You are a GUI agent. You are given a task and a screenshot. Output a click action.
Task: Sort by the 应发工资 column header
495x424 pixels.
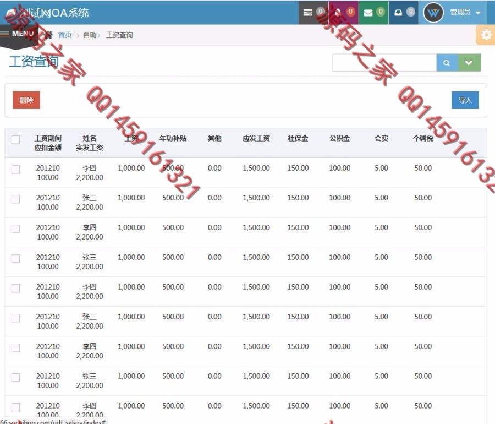255,138
